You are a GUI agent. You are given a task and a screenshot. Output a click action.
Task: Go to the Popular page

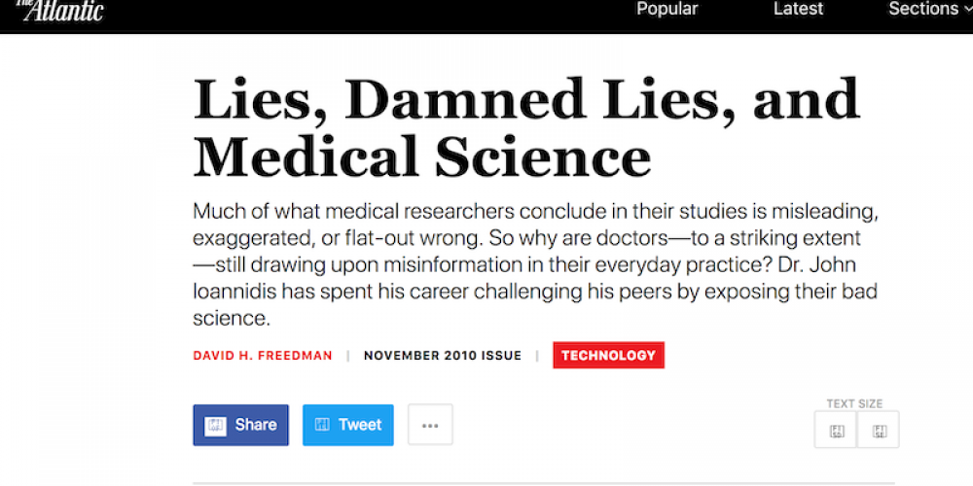[667, 9]
